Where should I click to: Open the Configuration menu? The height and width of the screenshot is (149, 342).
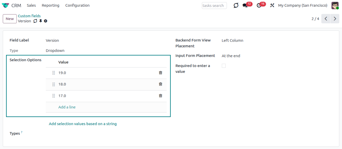(x=77, y=5)
